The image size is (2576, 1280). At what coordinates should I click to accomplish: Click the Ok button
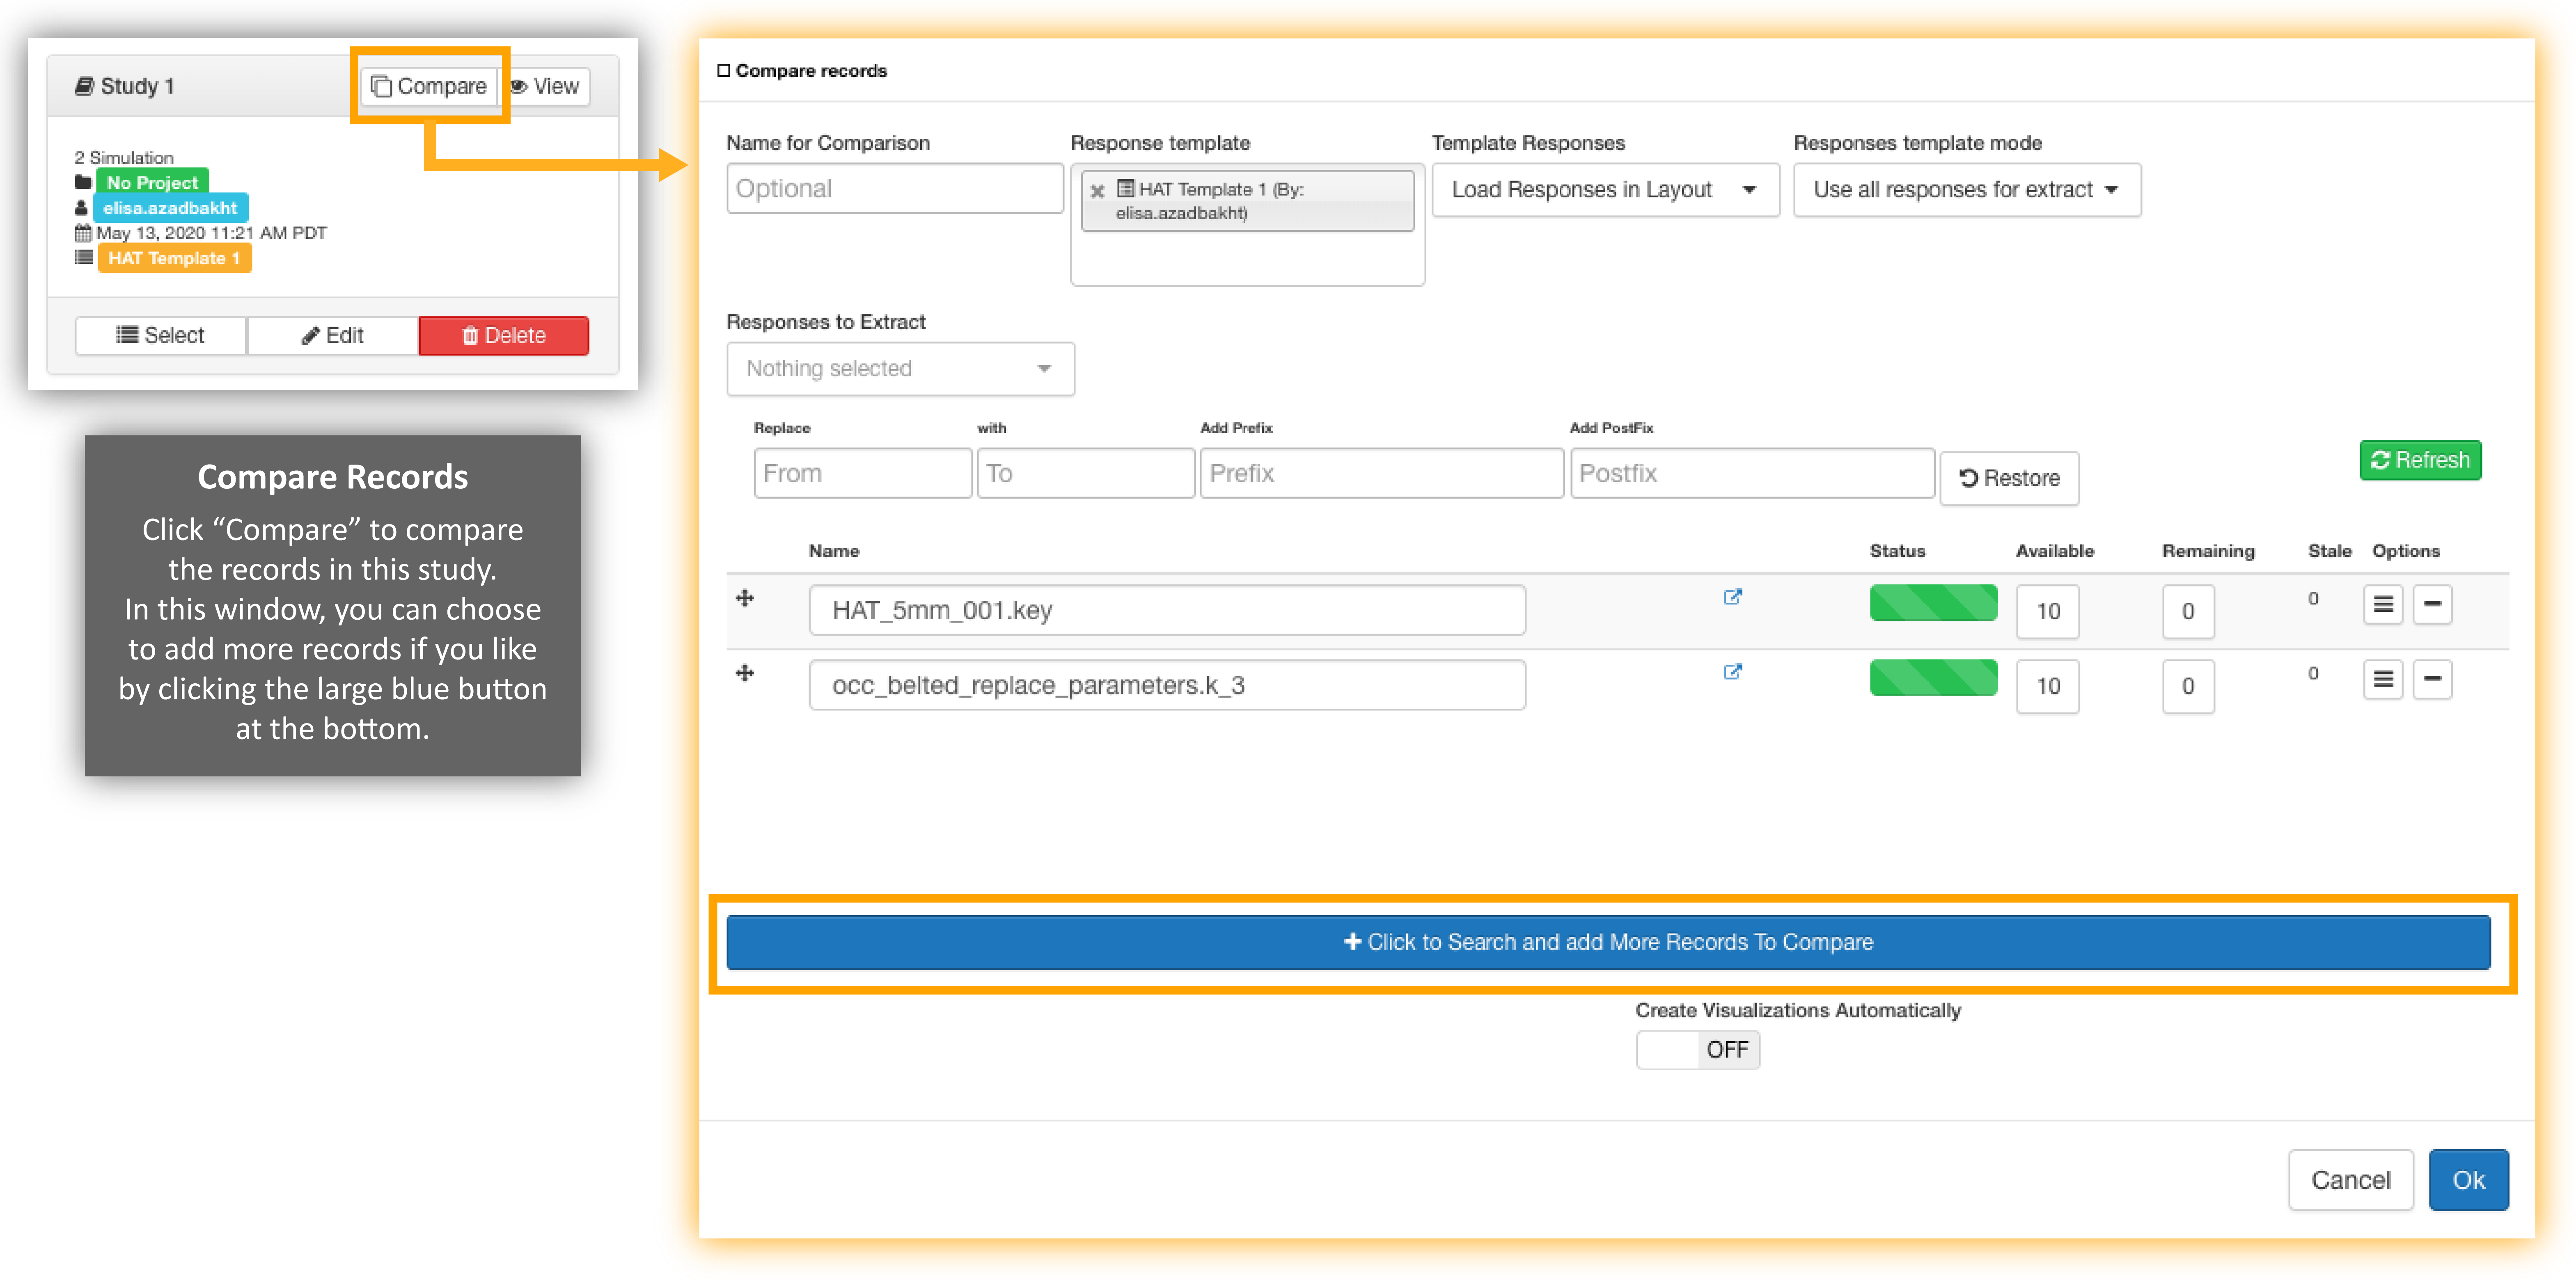pos(2469,1180)
